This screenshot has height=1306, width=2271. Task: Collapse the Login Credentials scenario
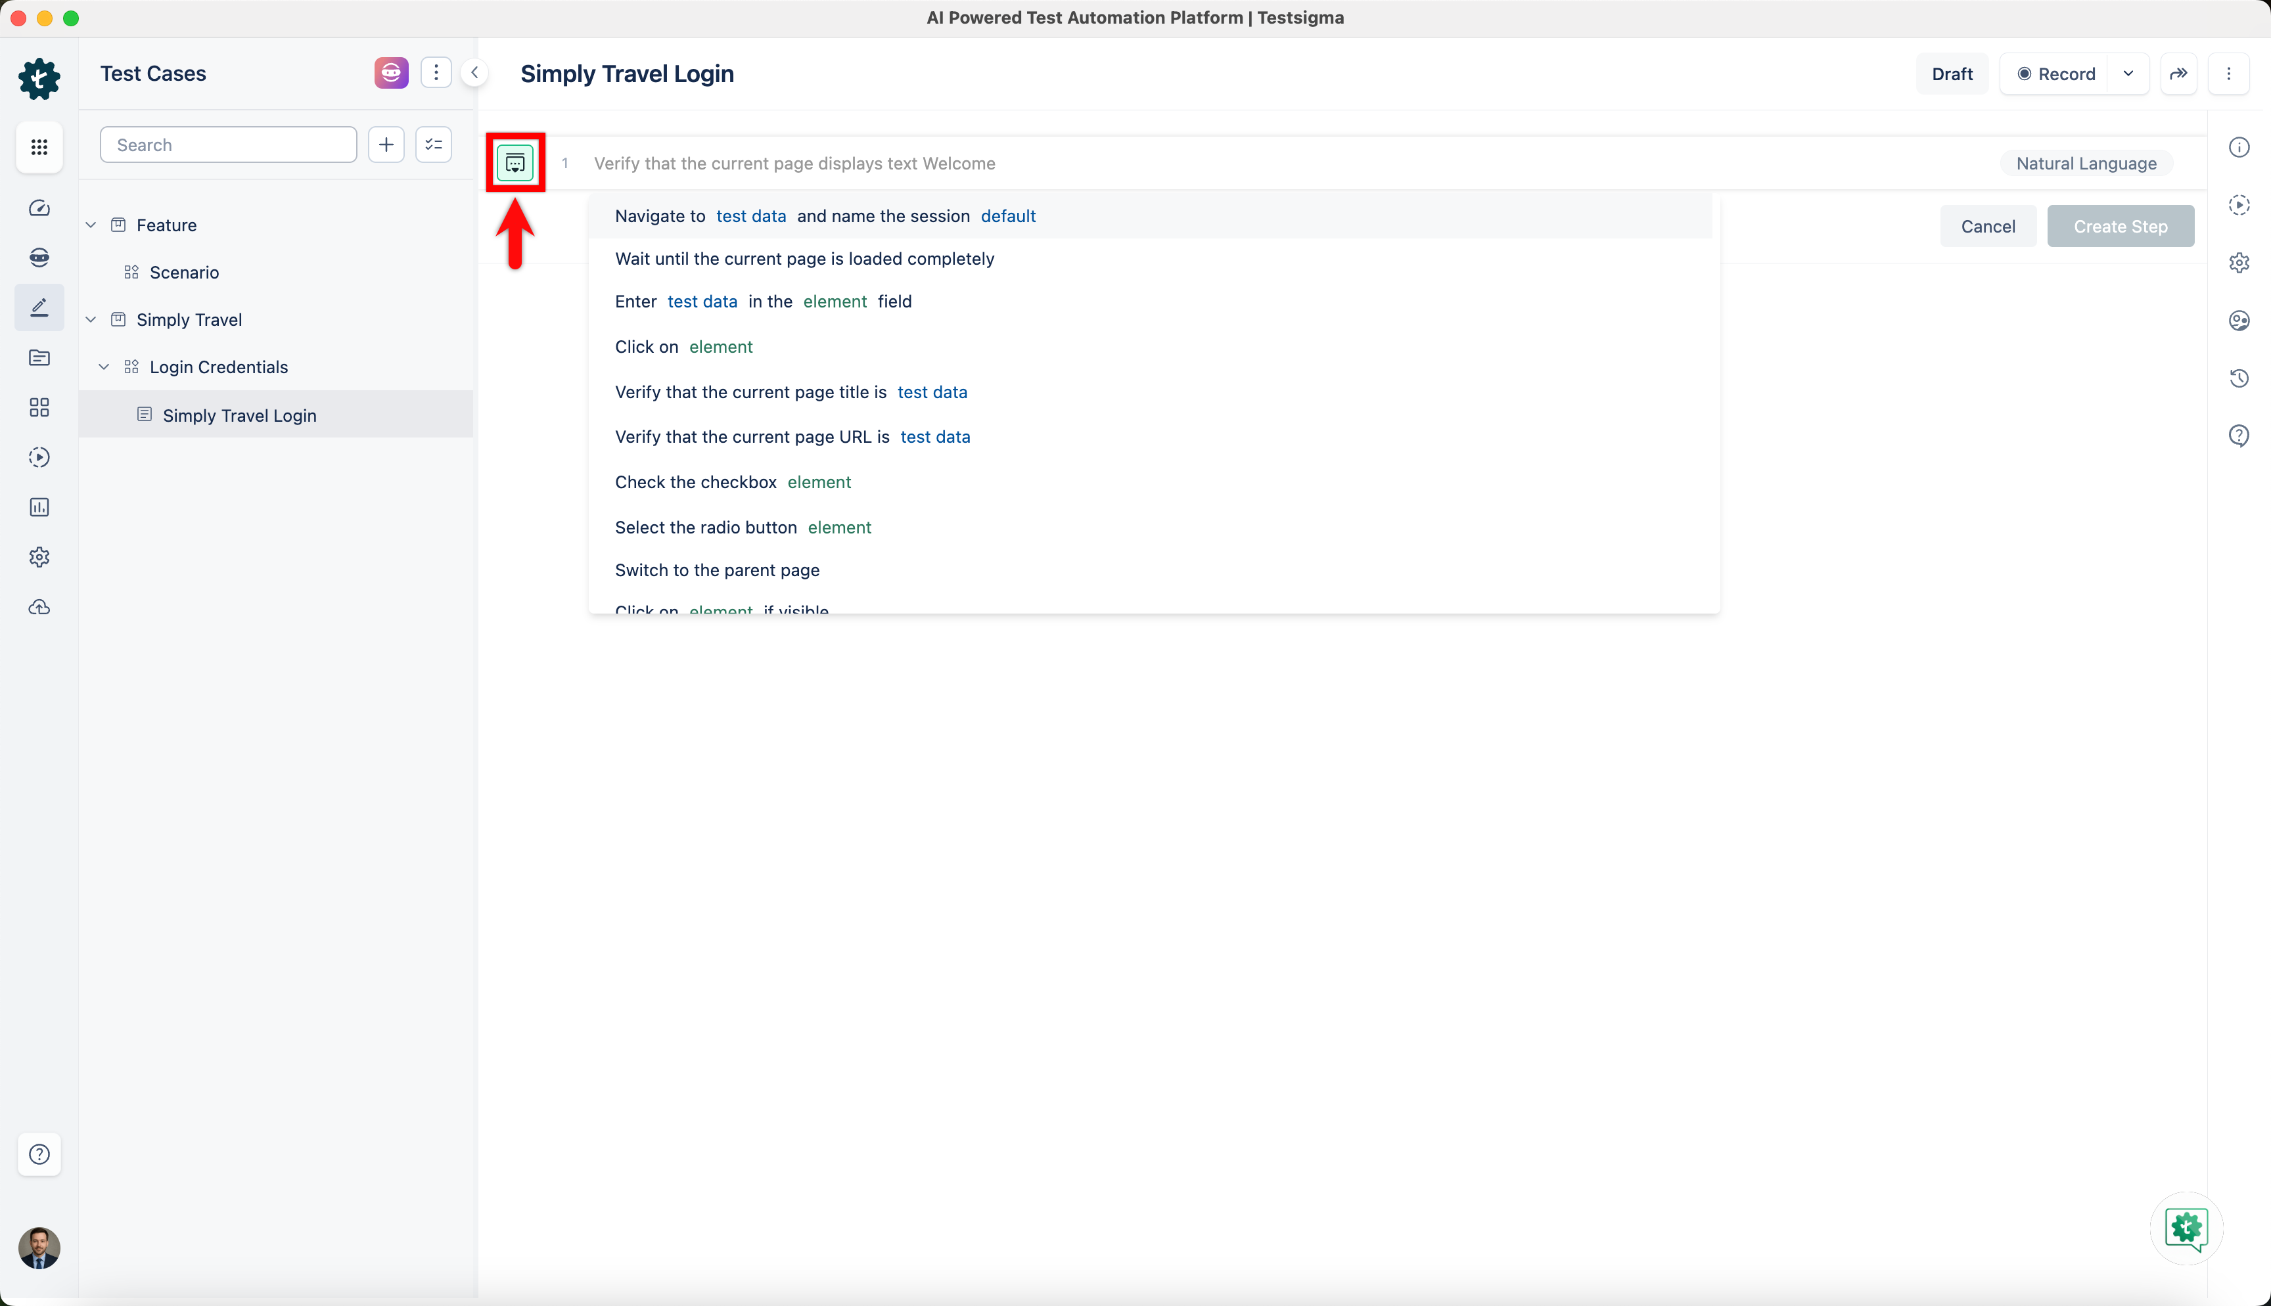point(104,367)
